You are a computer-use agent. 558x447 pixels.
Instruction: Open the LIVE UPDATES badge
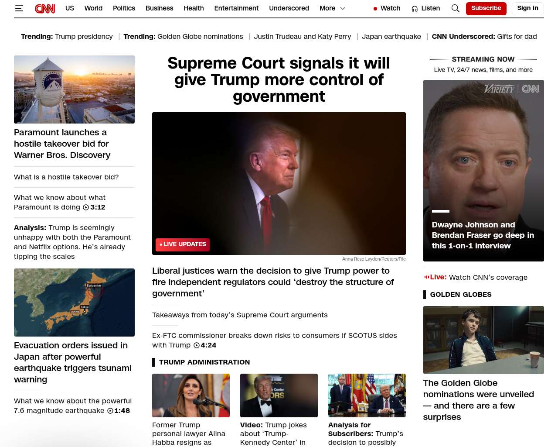pyautogui.click(x=183, y=244)
